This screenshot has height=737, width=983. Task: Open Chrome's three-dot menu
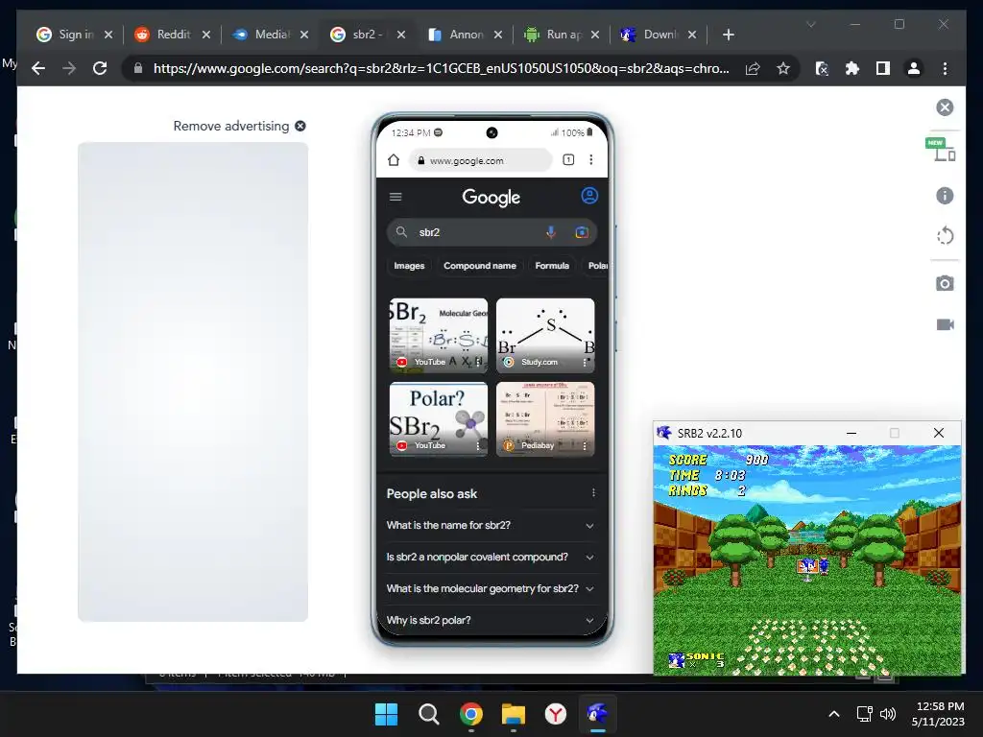tap(945, 68)
